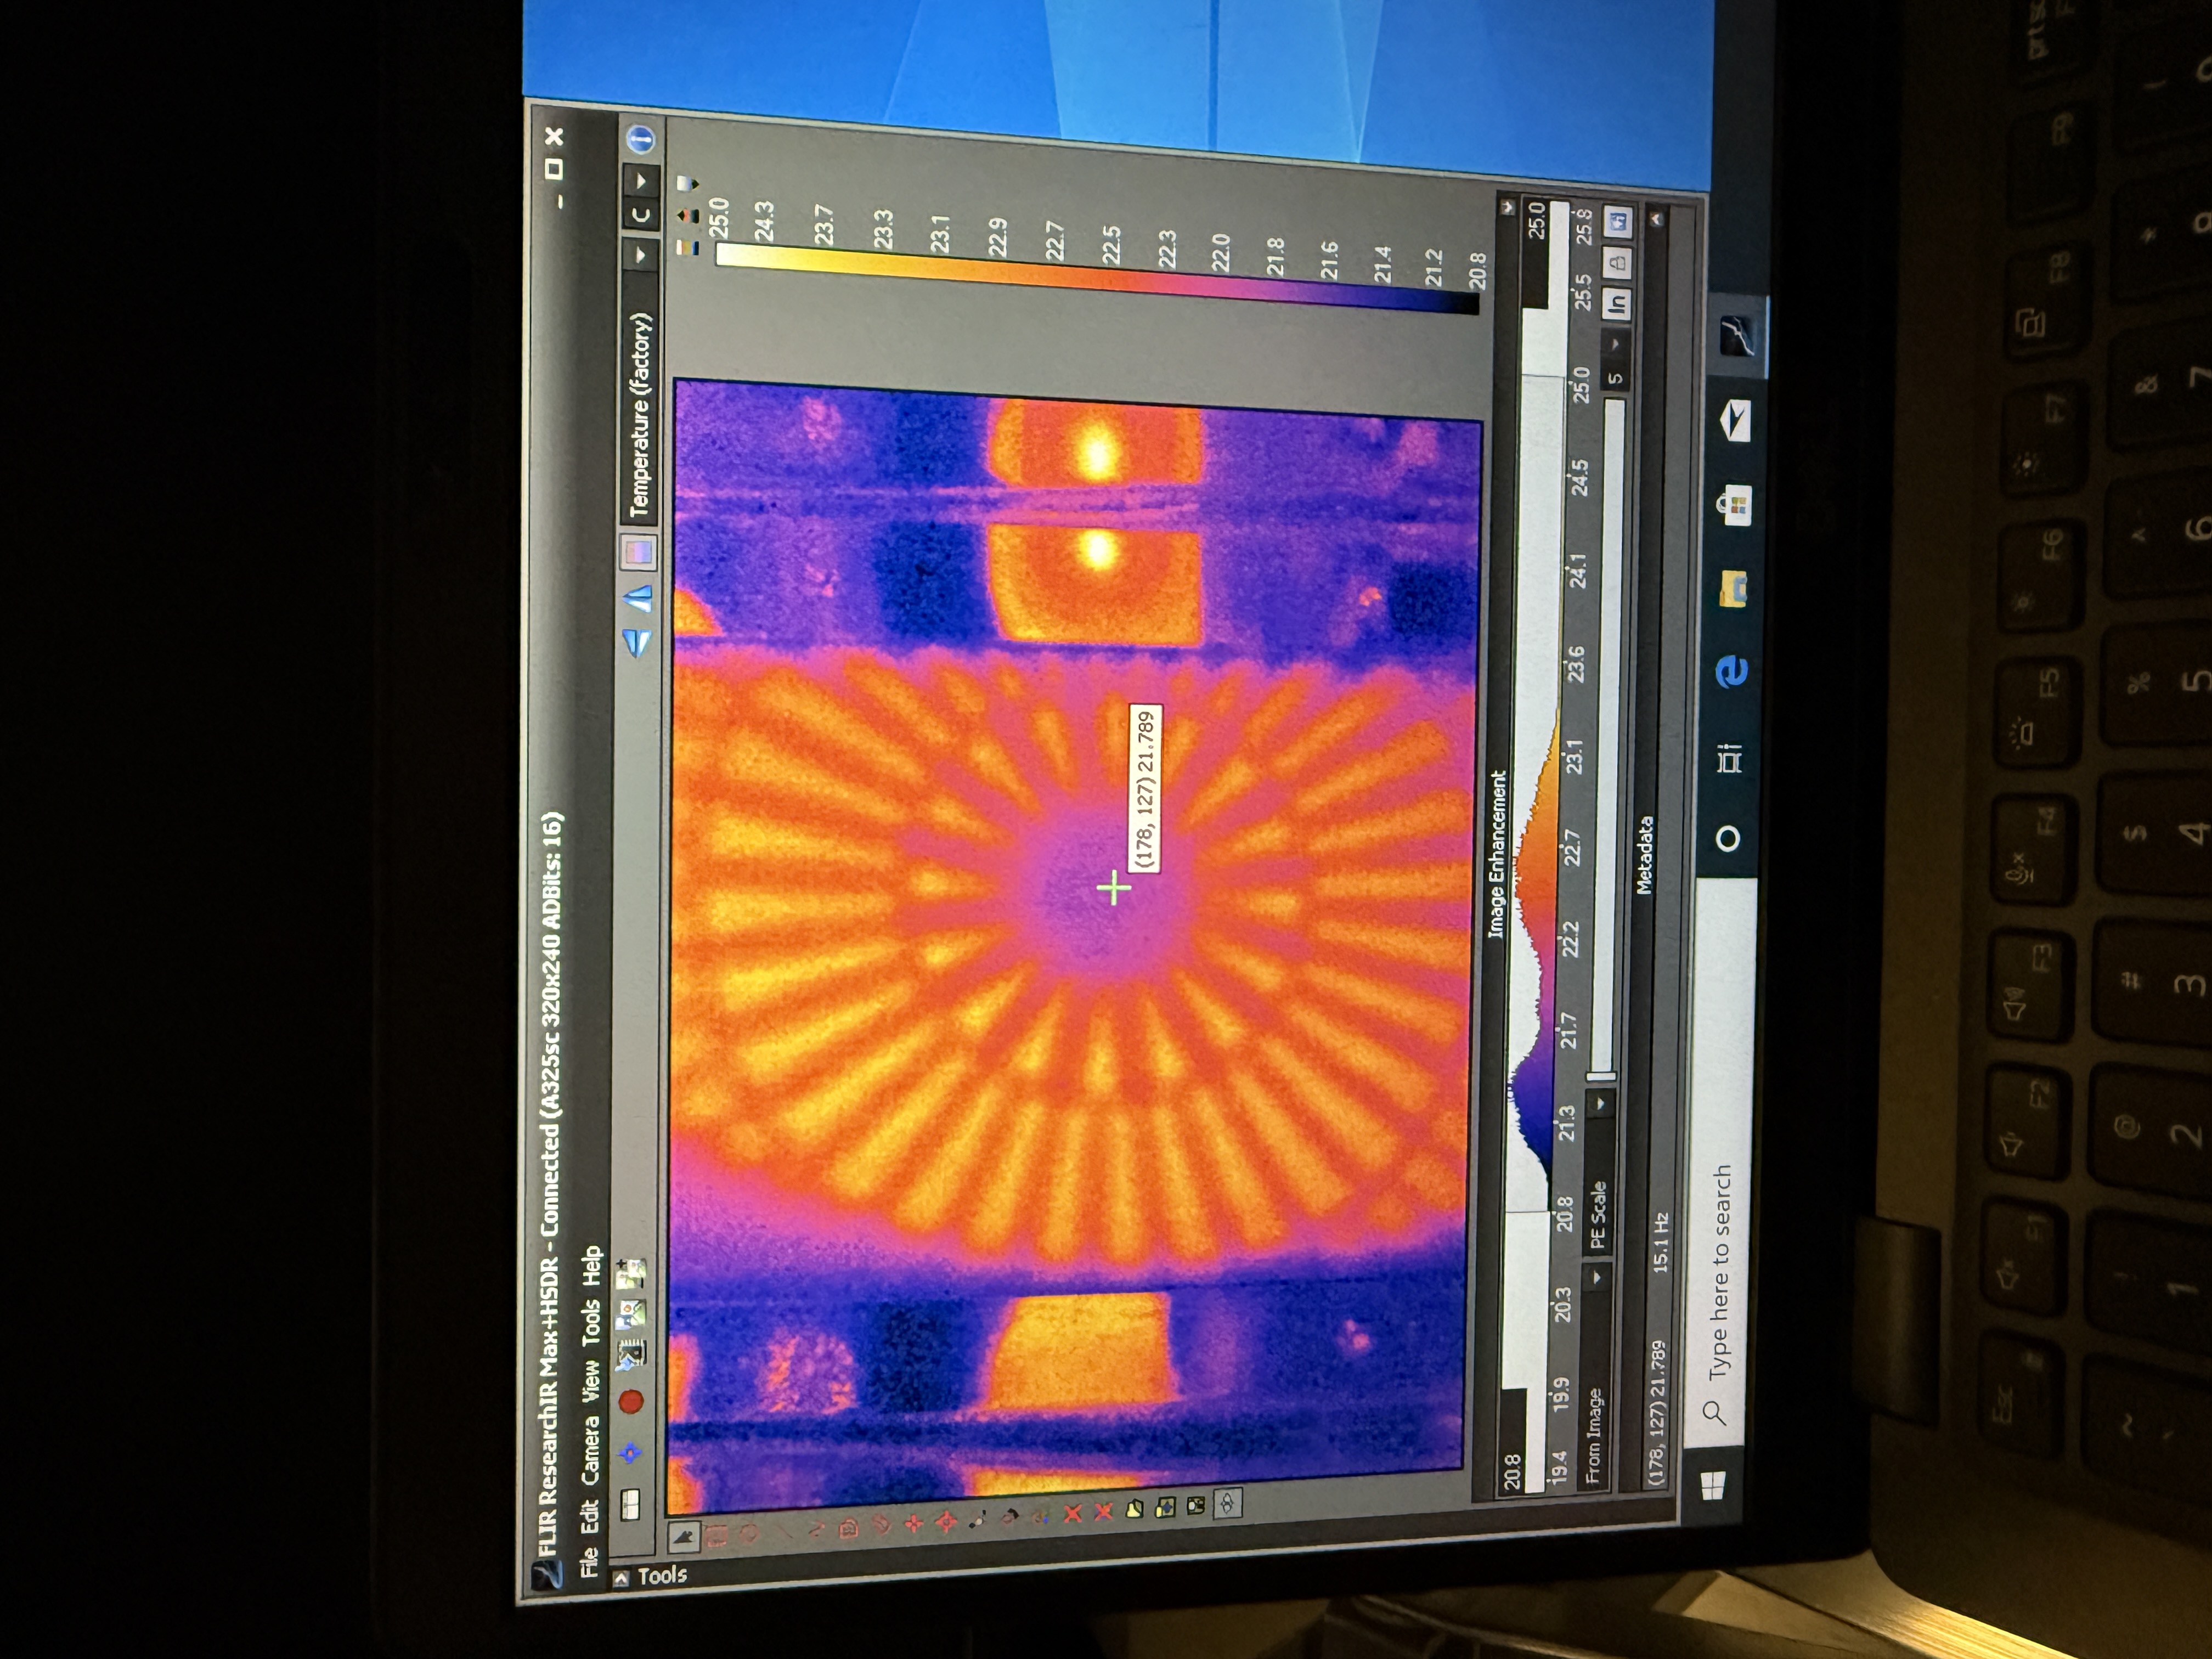
Task: Click the 20.8 lower limit field
Action: [x=1514, y=1440]
